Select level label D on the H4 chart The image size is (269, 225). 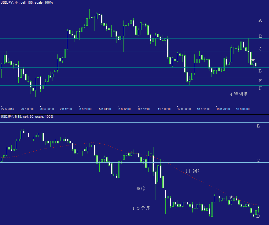pyautogui.click(x=260, y=71)
